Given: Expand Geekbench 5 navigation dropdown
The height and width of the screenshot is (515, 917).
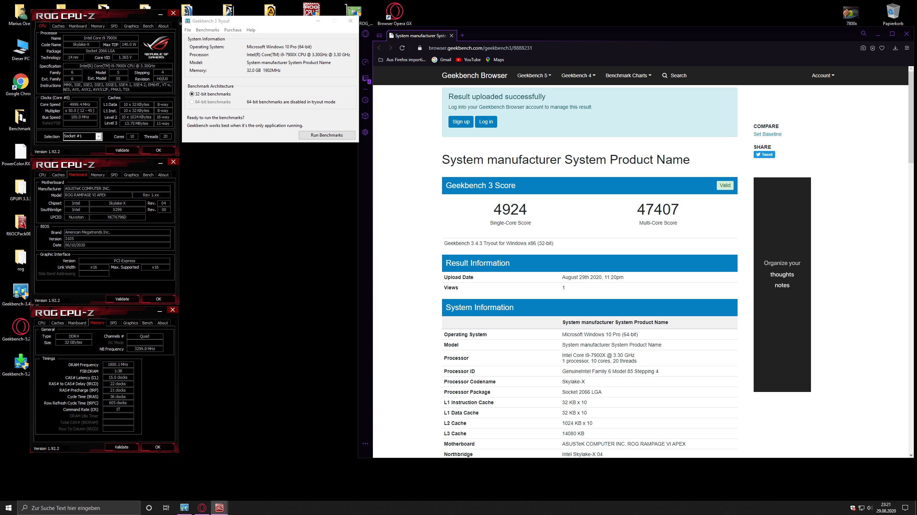Looking at the screenshot, I should (x=534, y=75).
